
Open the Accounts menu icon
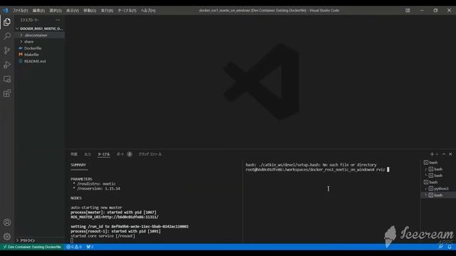coord(7,223)
